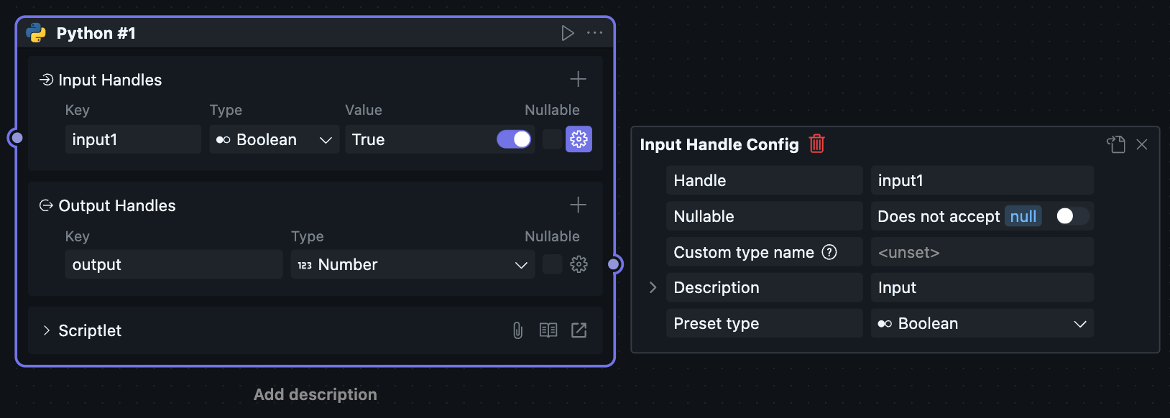Open settings gear for output handle
Screen dimensions: 1170x418
(579, 264)
